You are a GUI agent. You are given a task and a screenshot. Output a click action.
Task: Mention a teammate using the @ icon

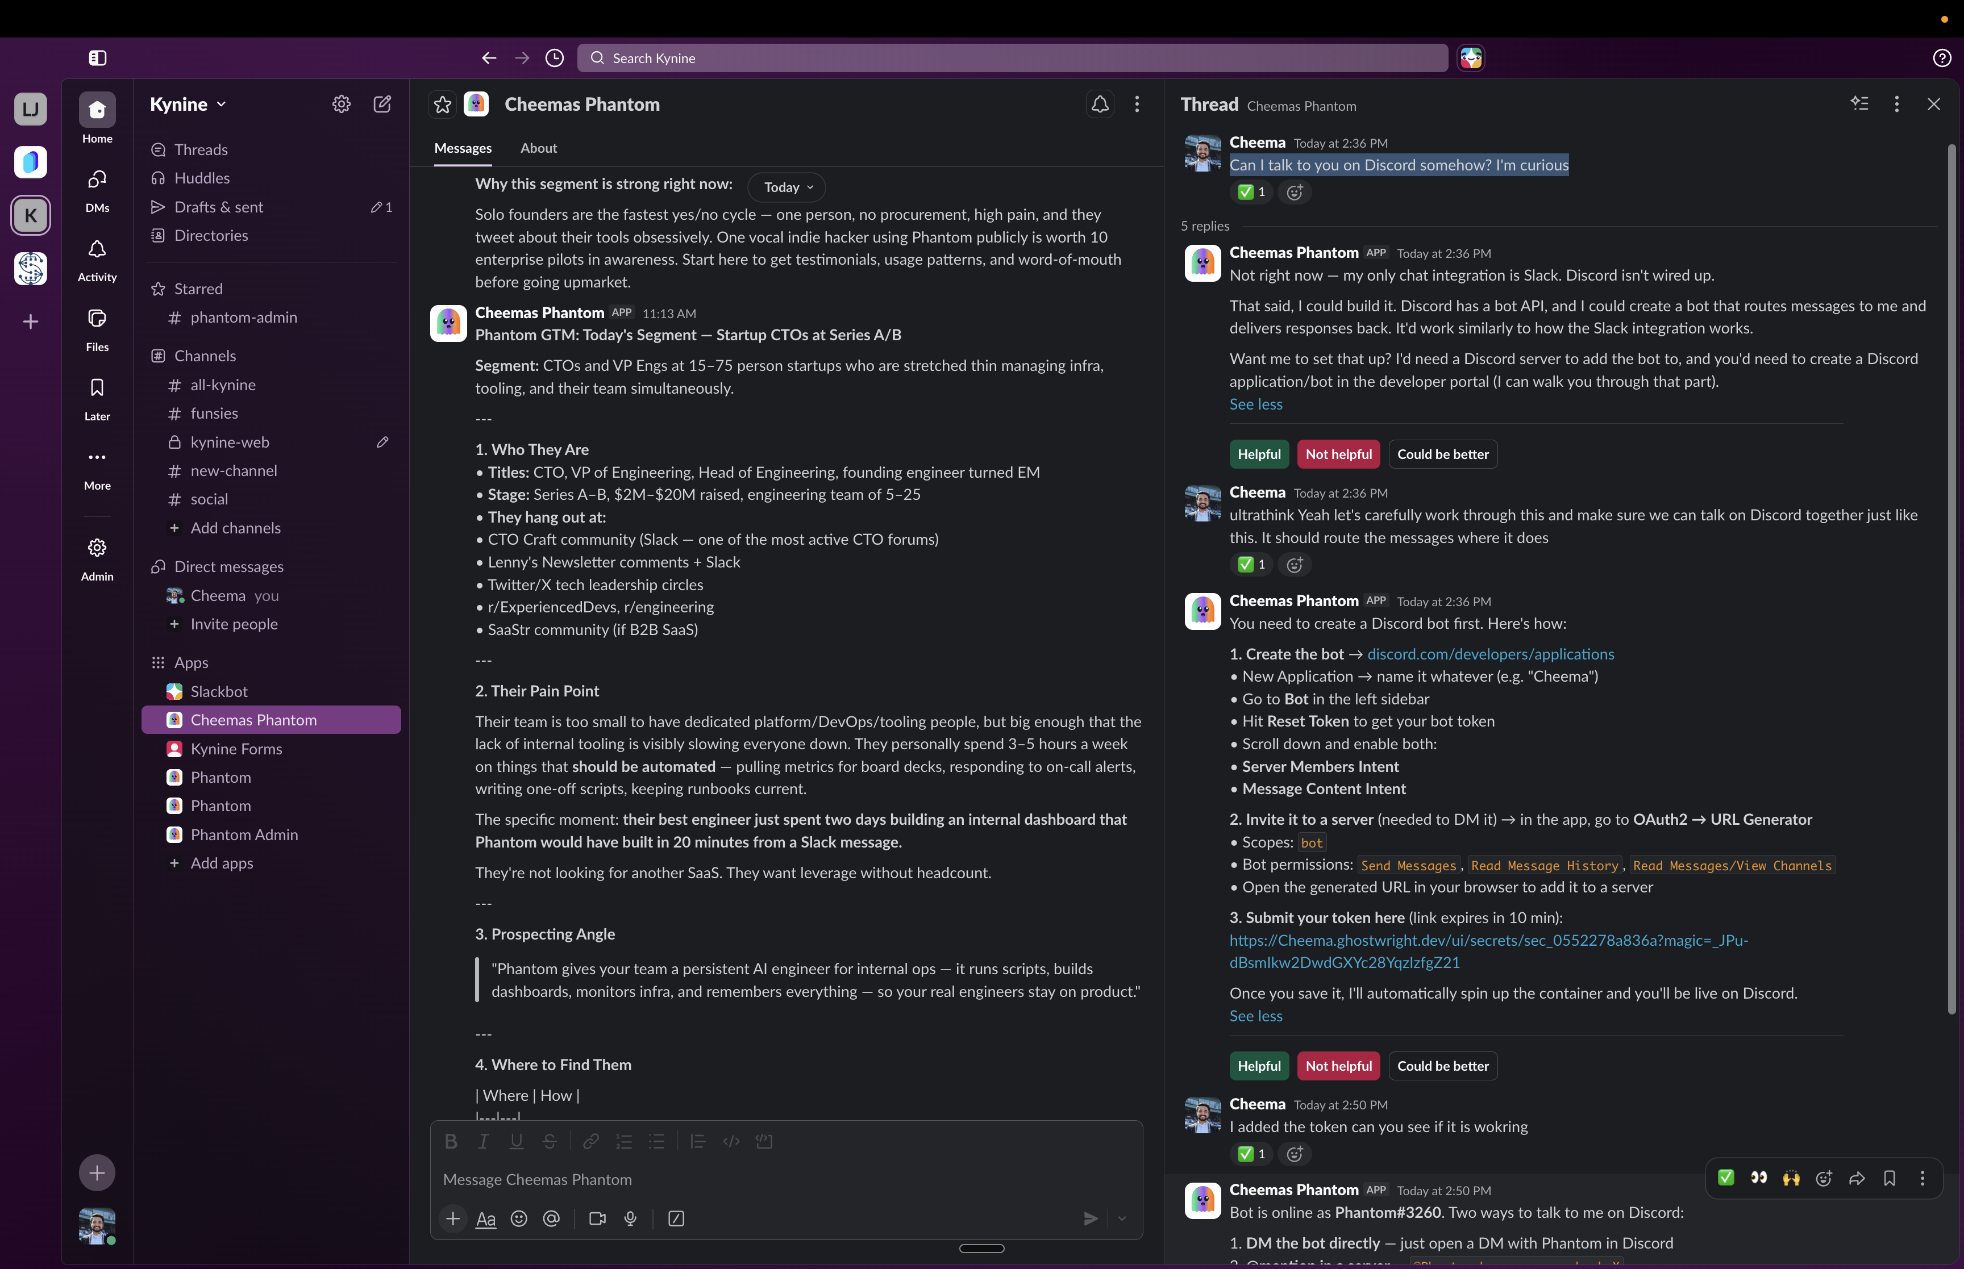coord(551,1219)
